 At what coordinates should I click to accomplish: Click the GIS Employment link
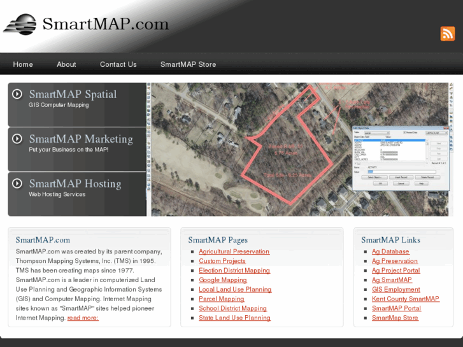coord(395,289)
